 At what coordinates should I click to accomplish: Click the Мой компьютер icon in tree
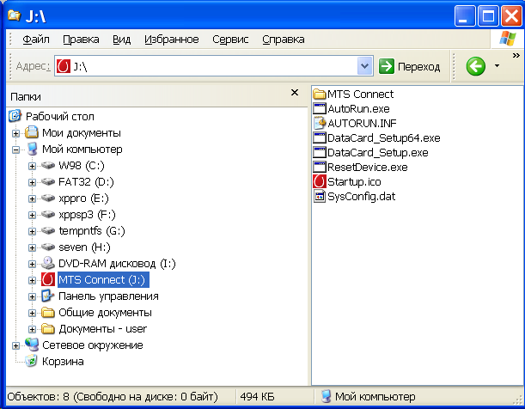pyautogui.click(x=32, y=149)
